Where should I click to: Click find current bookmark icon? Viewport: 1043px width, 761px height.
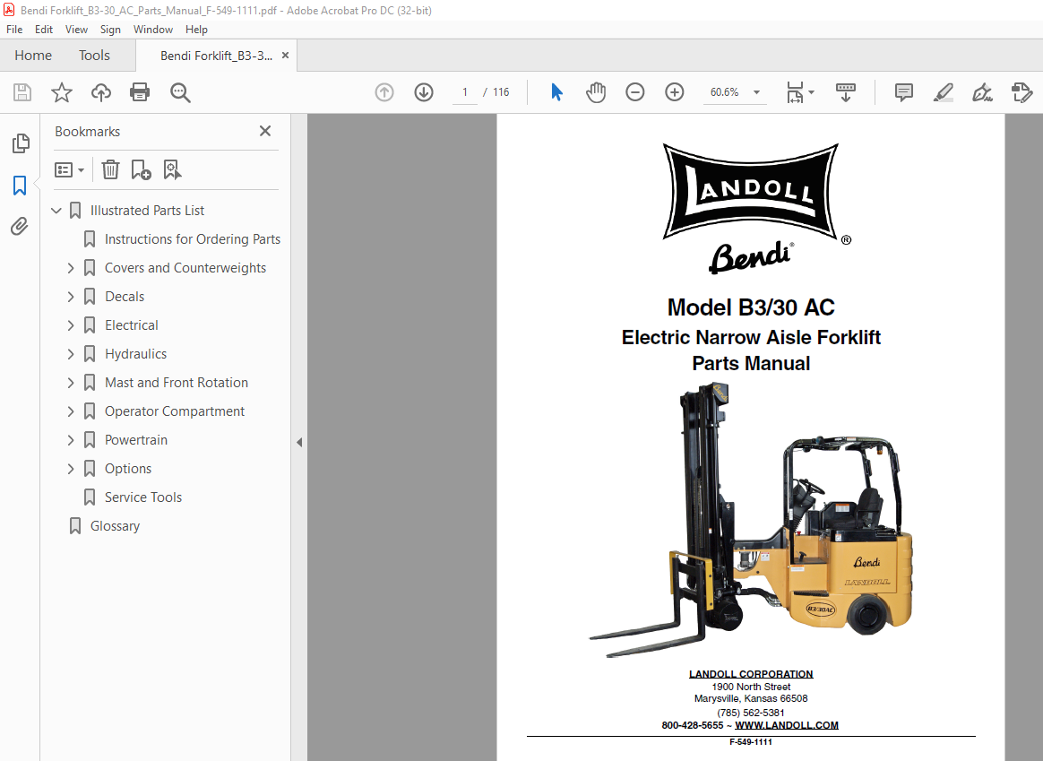[172, 169]
